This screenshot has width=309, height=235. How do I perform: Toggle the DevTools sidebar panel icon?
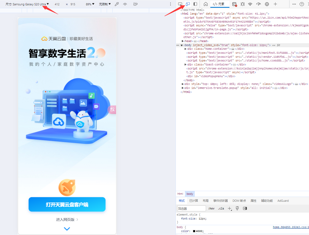(195, 4)
